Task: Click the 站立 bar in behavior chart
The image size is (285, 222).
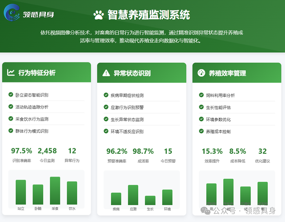Action: (21, 192)
